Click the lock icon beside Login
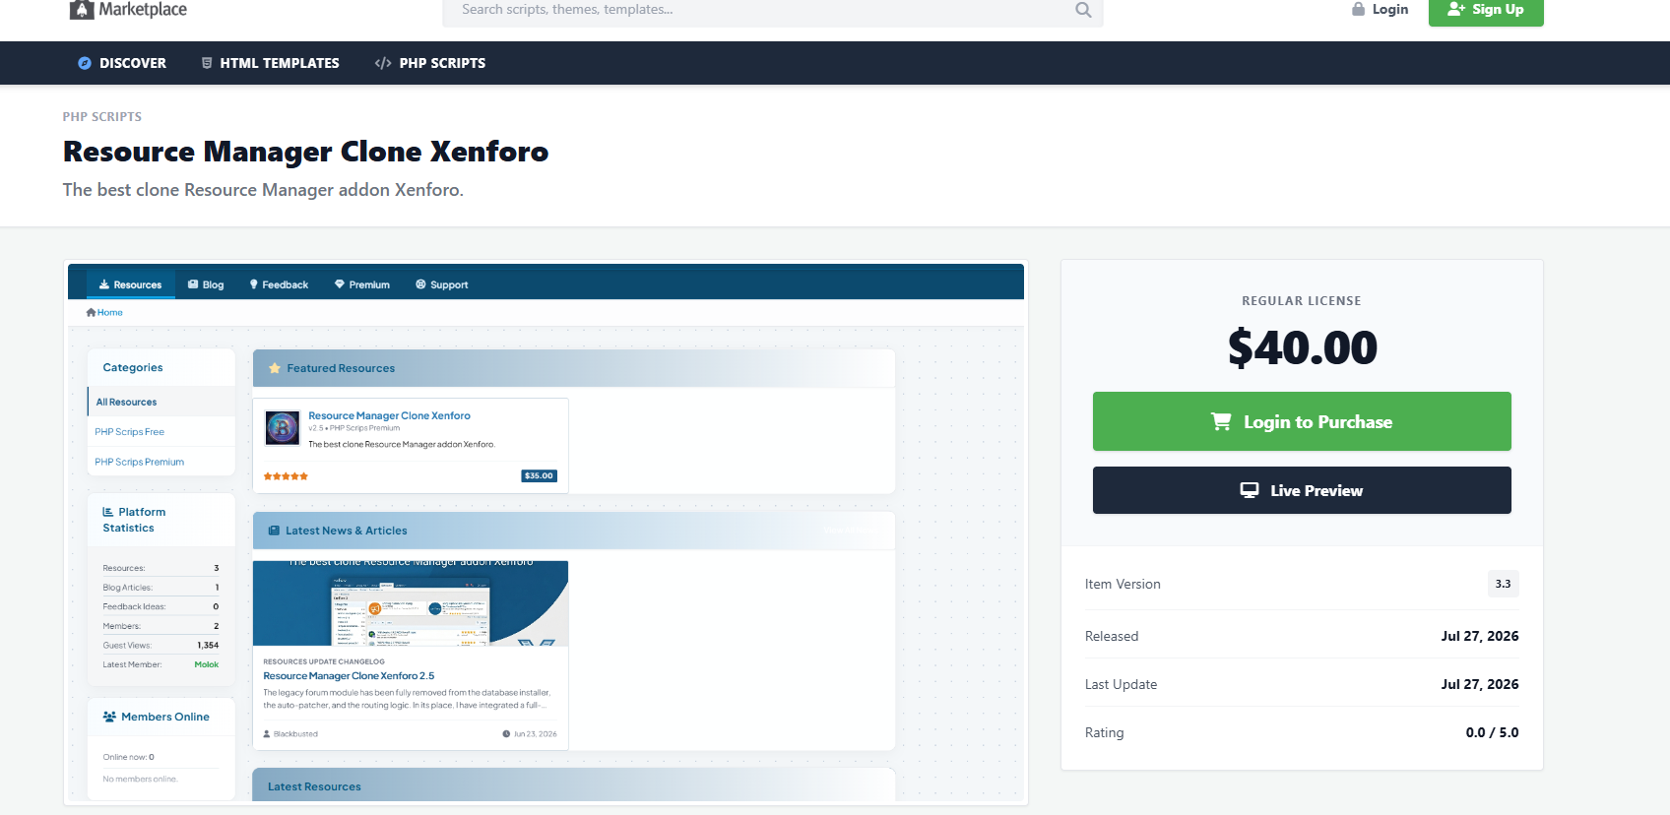This screenshot has width=1670, height=815. coord(1358,9)
